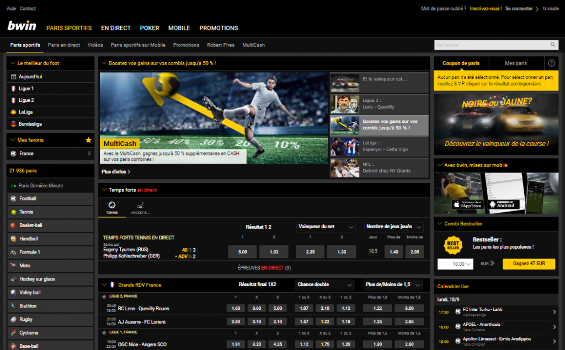Viewport: 565px width, 350px height.
Task: Open the betting slip help icon
Action: click(x=551, y=63)
